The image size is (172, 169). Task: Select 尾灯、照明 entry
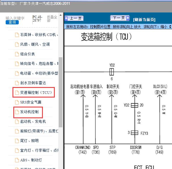30,141
